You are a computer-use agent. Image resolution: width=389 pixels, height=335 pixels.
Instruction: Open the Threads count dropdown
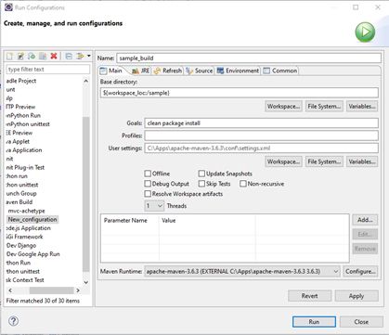pos(154,206)
